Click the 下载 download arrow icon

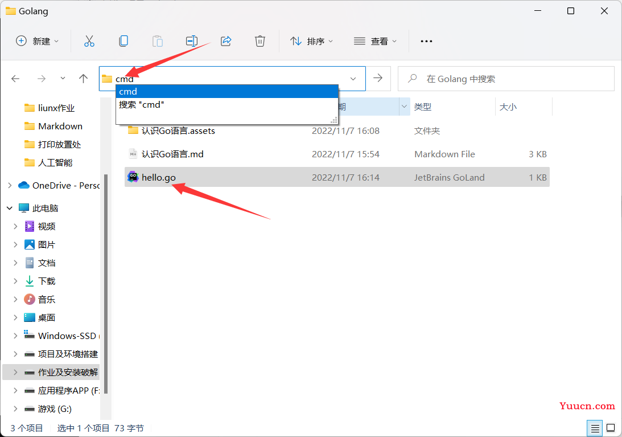30,281
